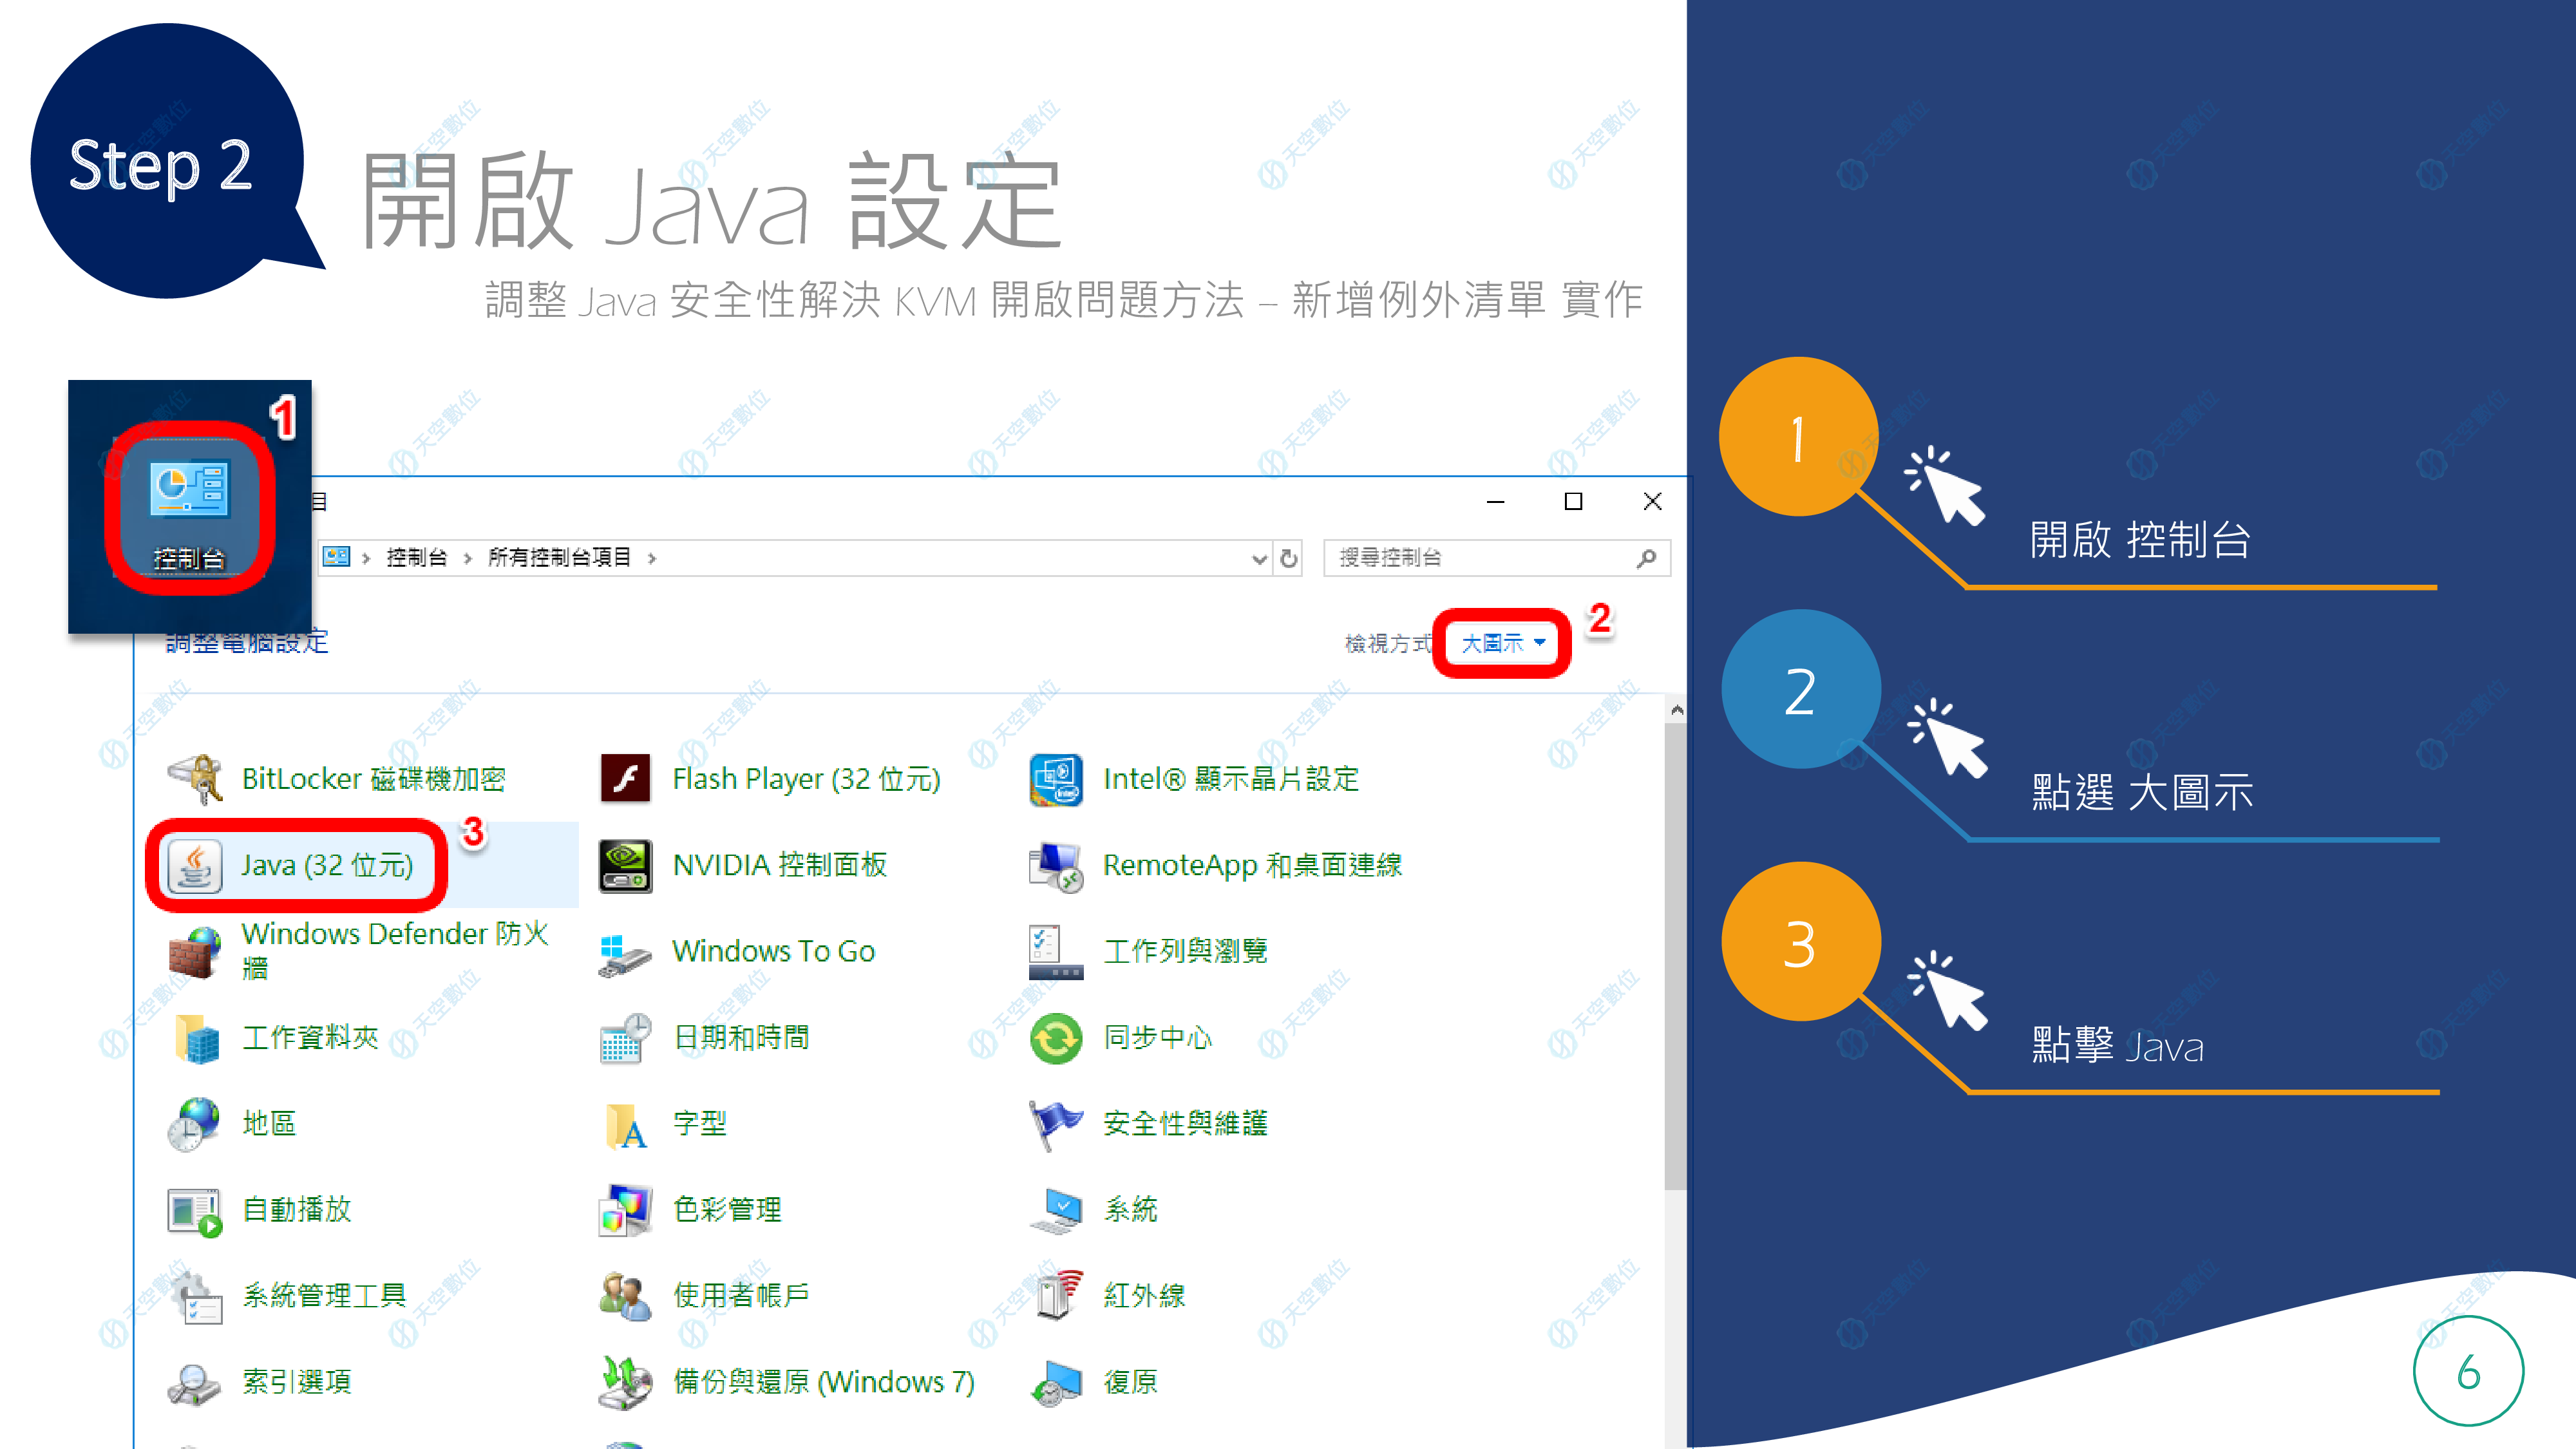Click the search magnifier in 搜尋控制台

(1646, 558)
